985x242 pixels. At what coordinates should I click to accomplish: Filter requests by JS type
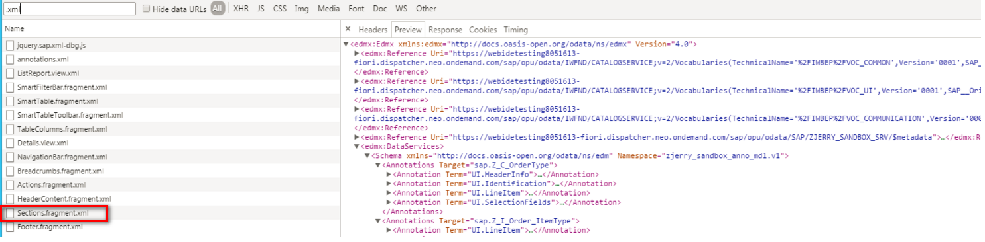tap(261, 9)
